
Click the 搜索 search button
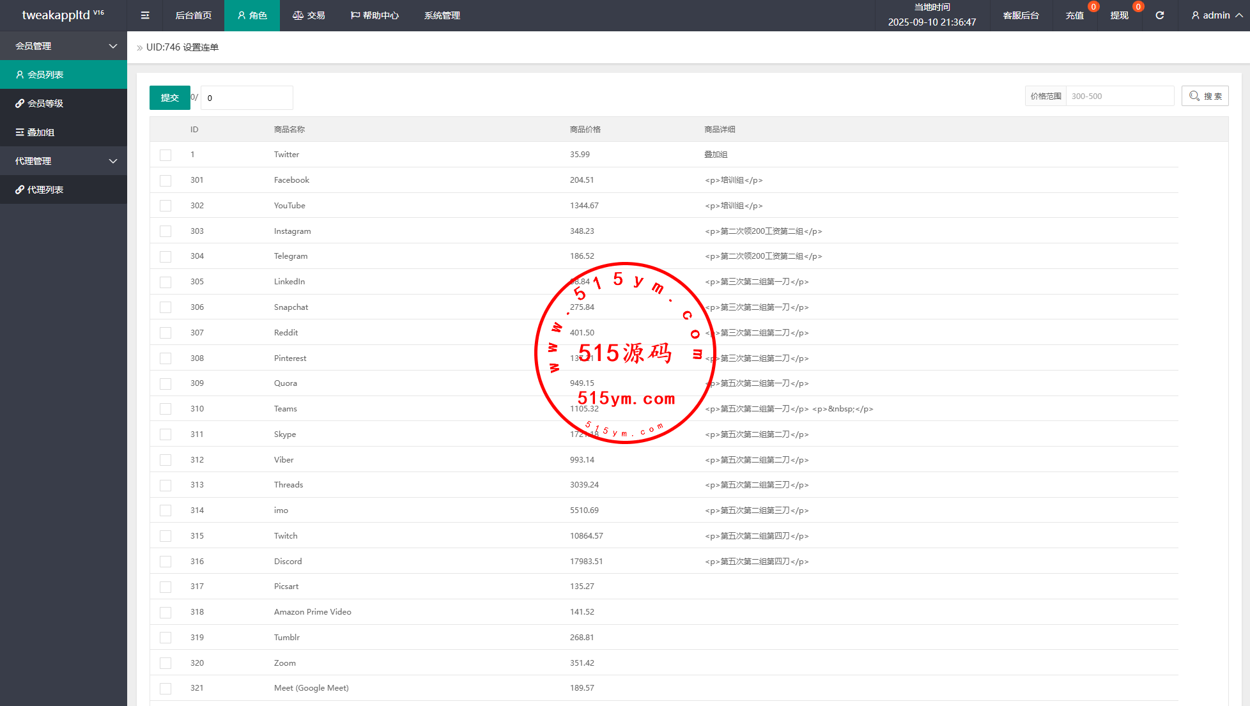point(1205,96)
